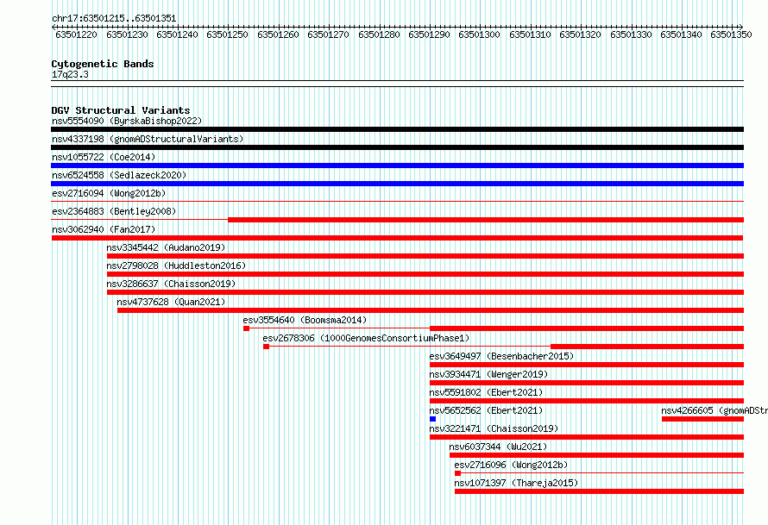768x525 pixels.
Task: Select the nsv5652562 (Ebert2021) label
Action: 486,410
